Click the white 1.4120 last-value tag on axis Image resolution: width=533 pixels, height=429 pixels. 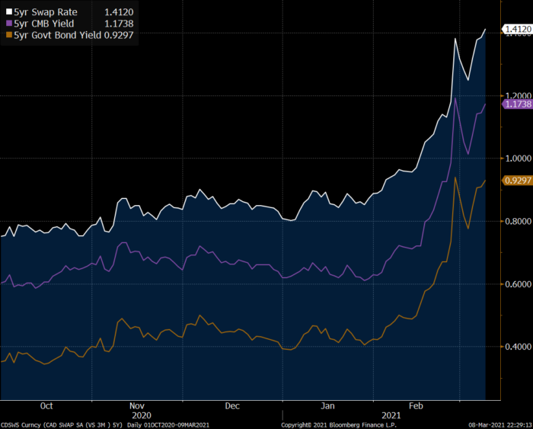click(513, 29)
